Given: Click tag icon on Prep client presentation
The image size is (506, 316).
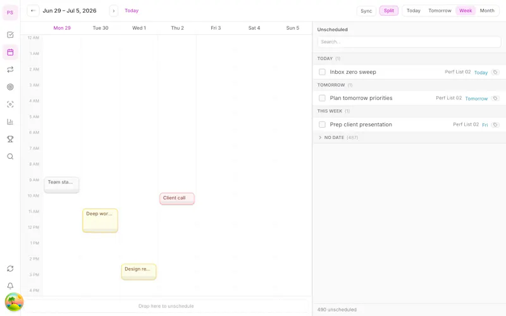Looking at the screenshot, I should tap(495, 125).
